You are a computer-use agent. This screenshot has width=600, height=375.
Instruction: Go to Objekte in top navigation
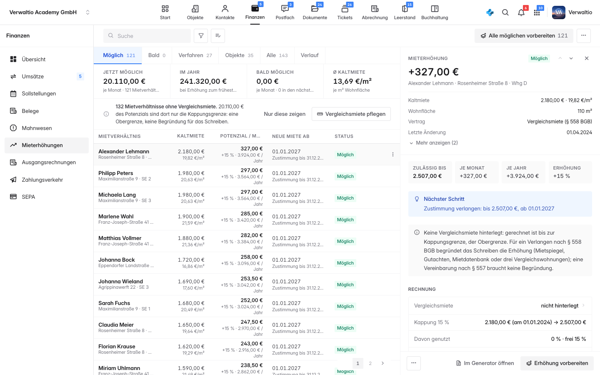[195, 12]
